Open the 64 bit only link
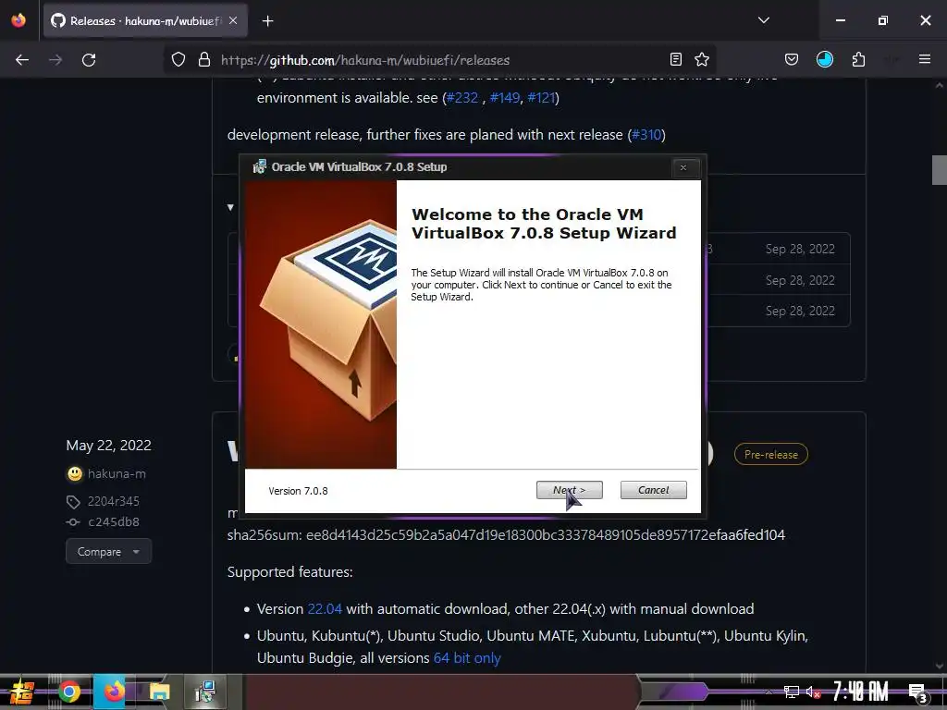 pyautogui.click(x=467, y=658)
